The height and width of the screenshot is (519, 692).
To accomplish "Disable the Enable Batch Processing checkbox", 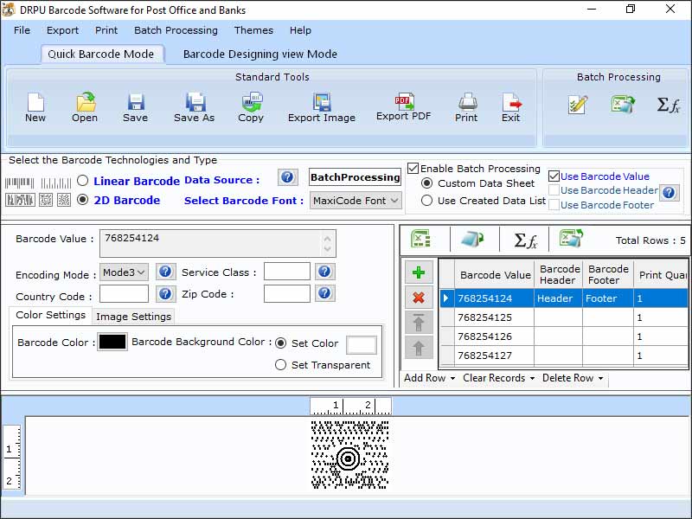I will click(413, 169).
